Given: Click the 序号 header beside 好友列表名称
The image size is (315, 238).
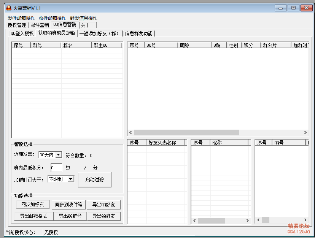Looking at the screenshot, I should (137, 143).
